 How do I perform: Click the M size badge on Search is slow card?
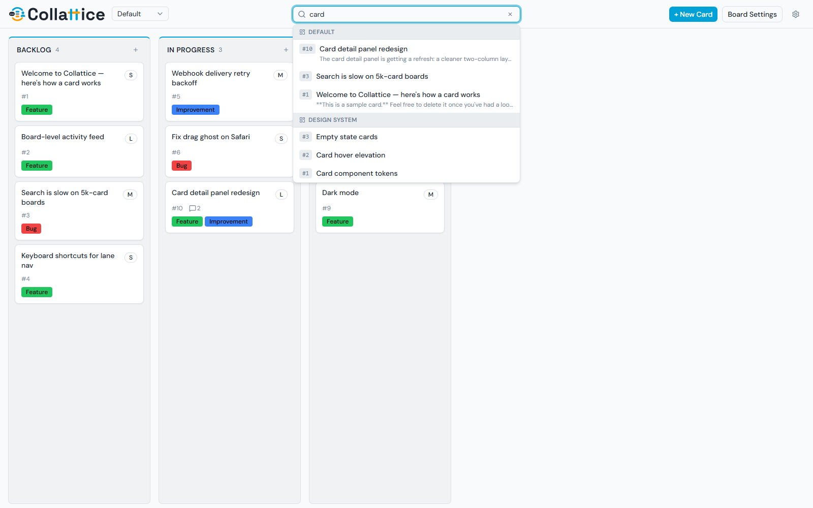coord(130,195)
